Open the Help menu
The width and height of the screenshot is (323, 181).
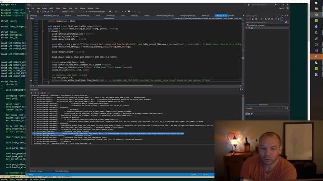click(97, 8)
